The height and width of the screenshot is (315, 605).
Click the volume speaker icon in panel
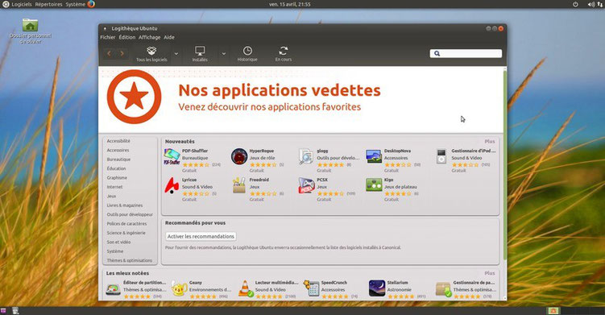[590, 4]
